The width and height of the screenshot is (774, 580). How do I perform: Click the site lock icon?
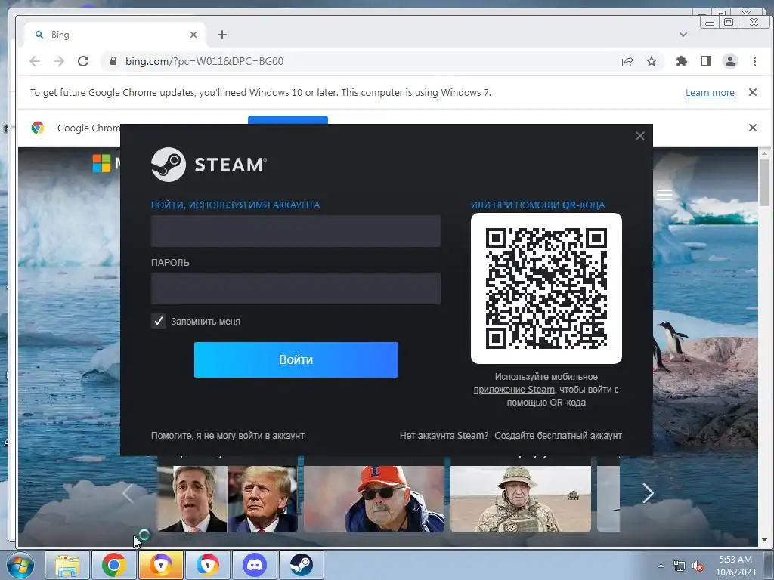click(113, 61)
